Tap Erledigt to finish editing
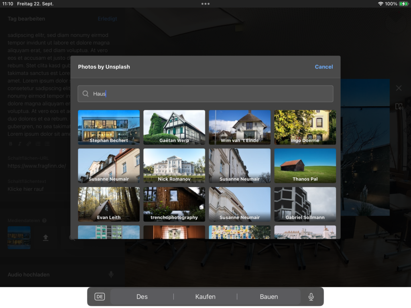Viewport: 411px width, 308px height. (107, 19)
